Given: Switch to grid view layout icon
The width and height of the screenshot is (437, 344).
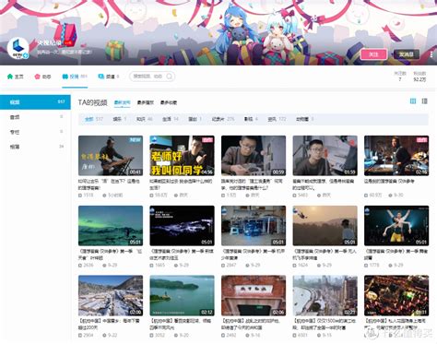Looking at the screenshot, I should tap(413, 101).
